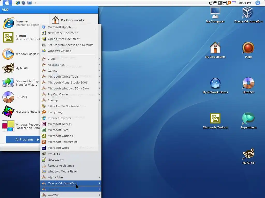Open Internet Explorer in pinned start menu
Viewport: 265px width, 198px height.
pyautogui.click(x=21, y=23)
